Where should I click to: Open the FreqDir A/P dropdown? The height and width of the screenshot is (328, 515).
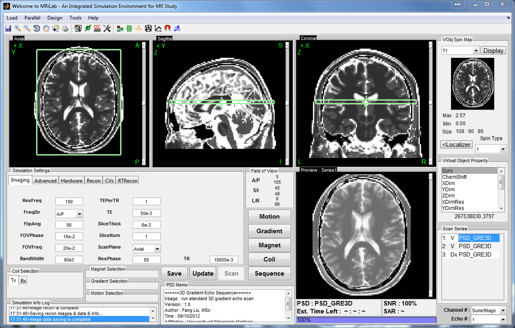[69, 213]
